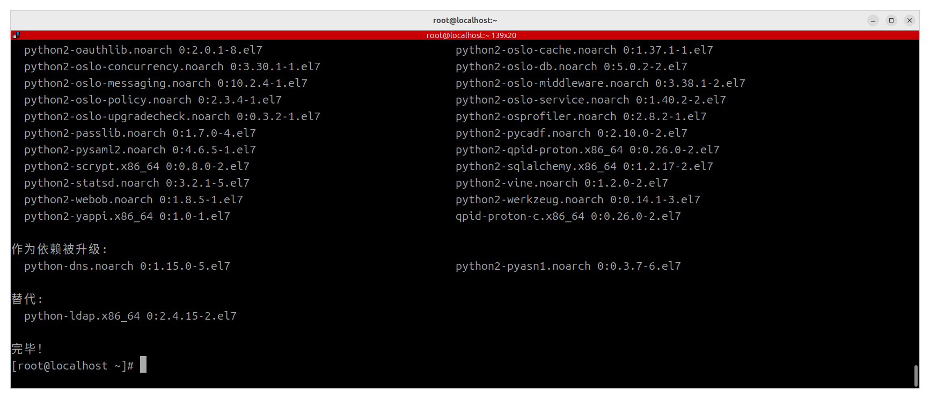Click python2-sqlalchemy.x86_64 package line
Viewport: 930px width, 399px height.
pos(584,166)
